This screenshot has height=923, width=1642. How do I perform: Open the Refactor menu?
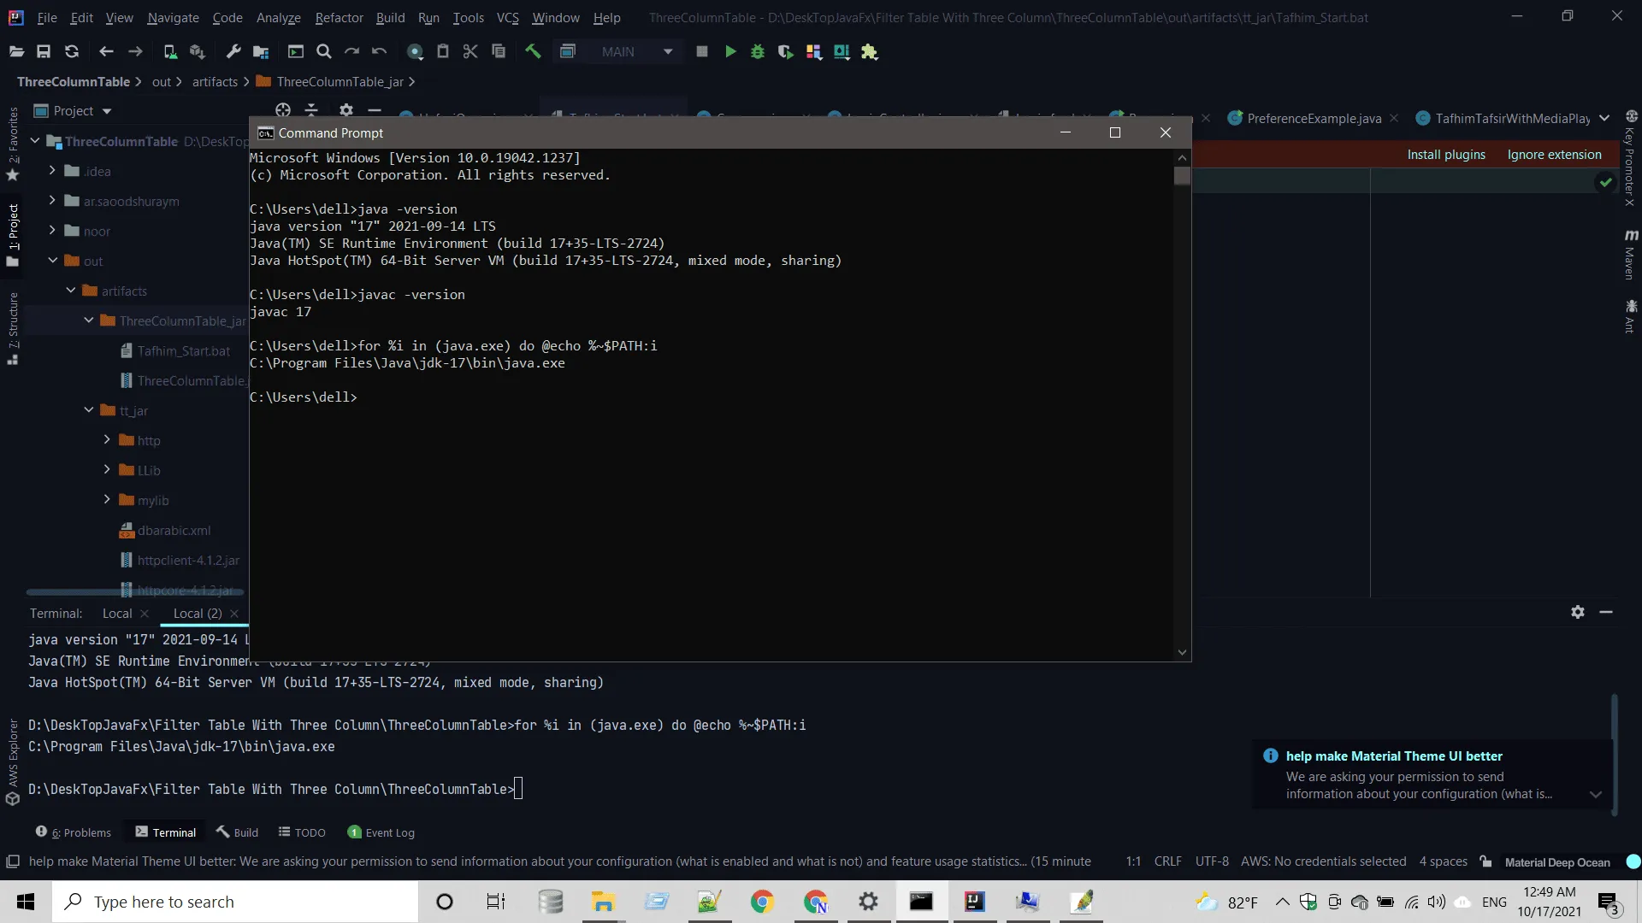(339, 17)
